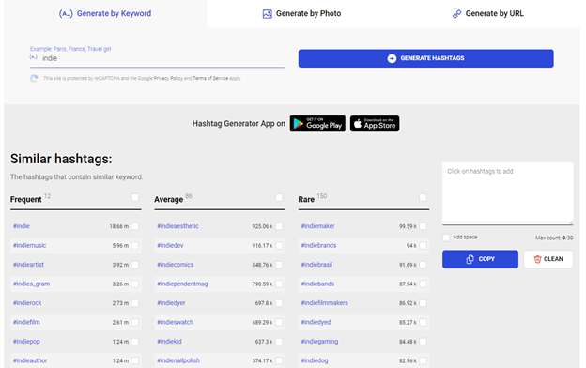Click the #indiefilm hashtag

coord(26,322)
